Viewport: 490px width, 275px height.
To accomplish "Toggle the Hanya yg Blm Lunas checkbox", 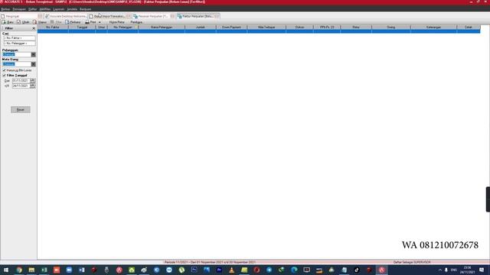I will pos(5,70).
